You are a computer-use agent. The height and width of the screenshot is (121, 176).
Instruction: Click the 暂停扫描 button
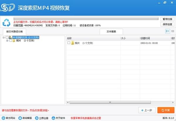[x=167, y=19]
